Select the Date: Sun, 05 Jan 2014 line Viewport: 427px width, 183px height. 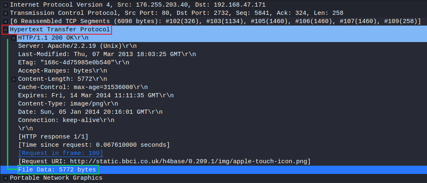90,112
